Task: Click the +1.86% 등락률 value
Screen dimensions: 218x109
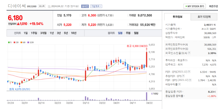Action: pyautogui.click(x=212, y=96)
